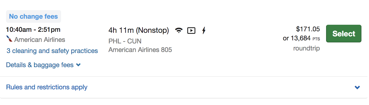Click the PTS label beside the points amount

(316, 39)
